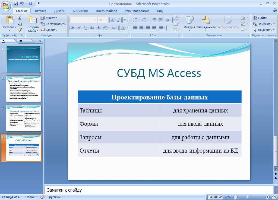Image resolution: width=278 pixels, height=200 pixels.
Task: Activate the Format Painter brush
Action: pos(20,30)
